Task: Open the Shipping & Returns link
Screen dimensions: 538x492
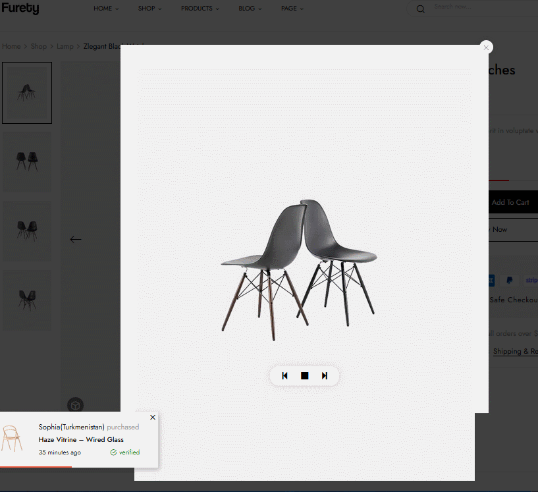Action: (516, 351)
